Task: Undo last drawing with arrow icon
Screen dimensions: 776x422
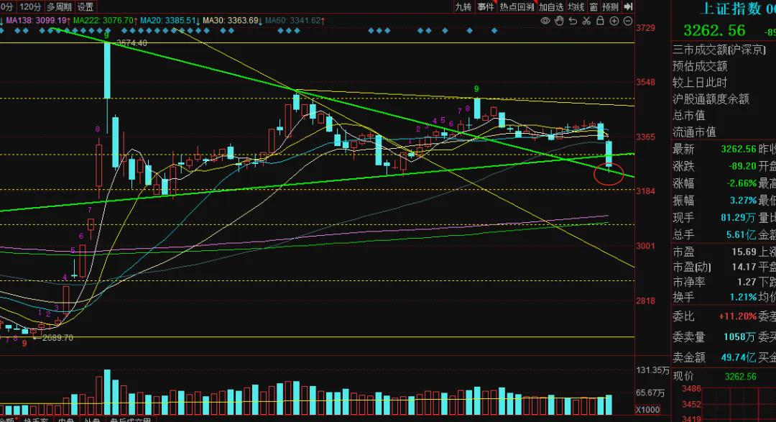Action: pyautogui.click(x=573, y=21)
